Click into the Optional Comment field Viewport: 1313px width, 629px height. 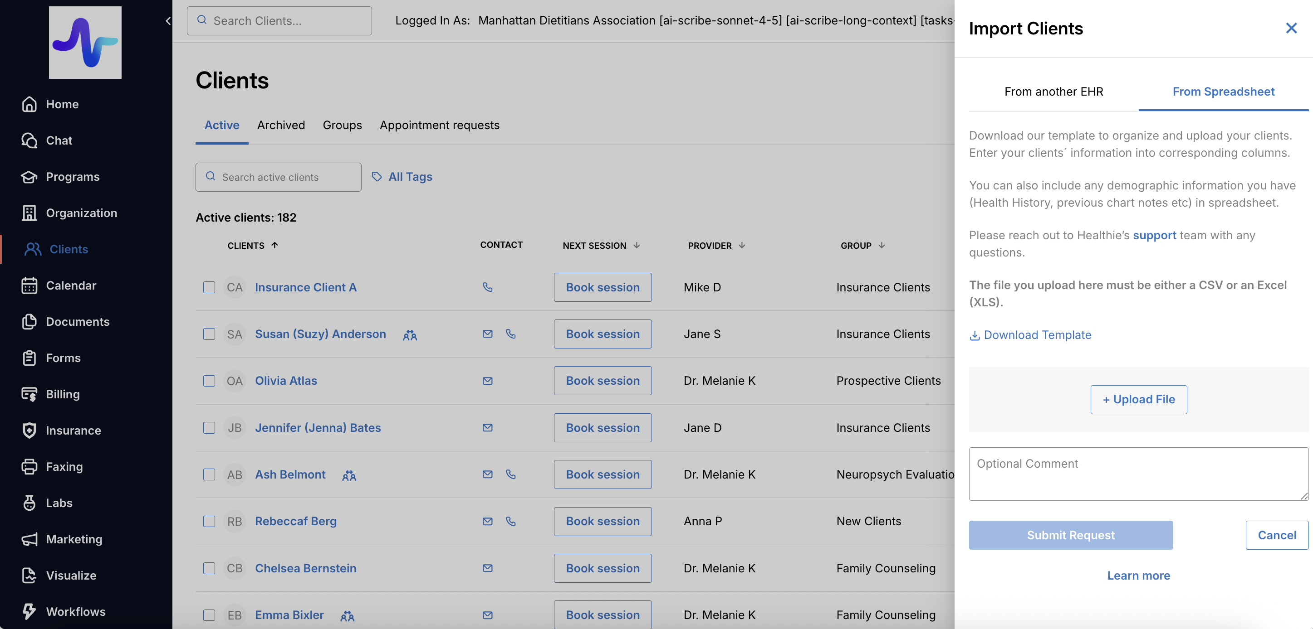[1138, 474]
